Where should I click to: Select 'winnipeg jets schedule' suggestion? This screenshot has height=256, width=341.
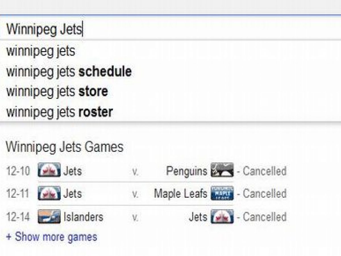click(x=69, y=72)
